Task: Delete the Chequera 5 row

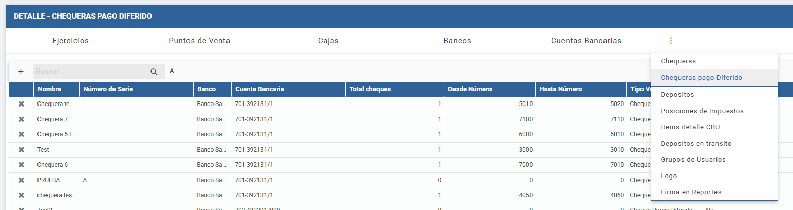Action: 21,134
